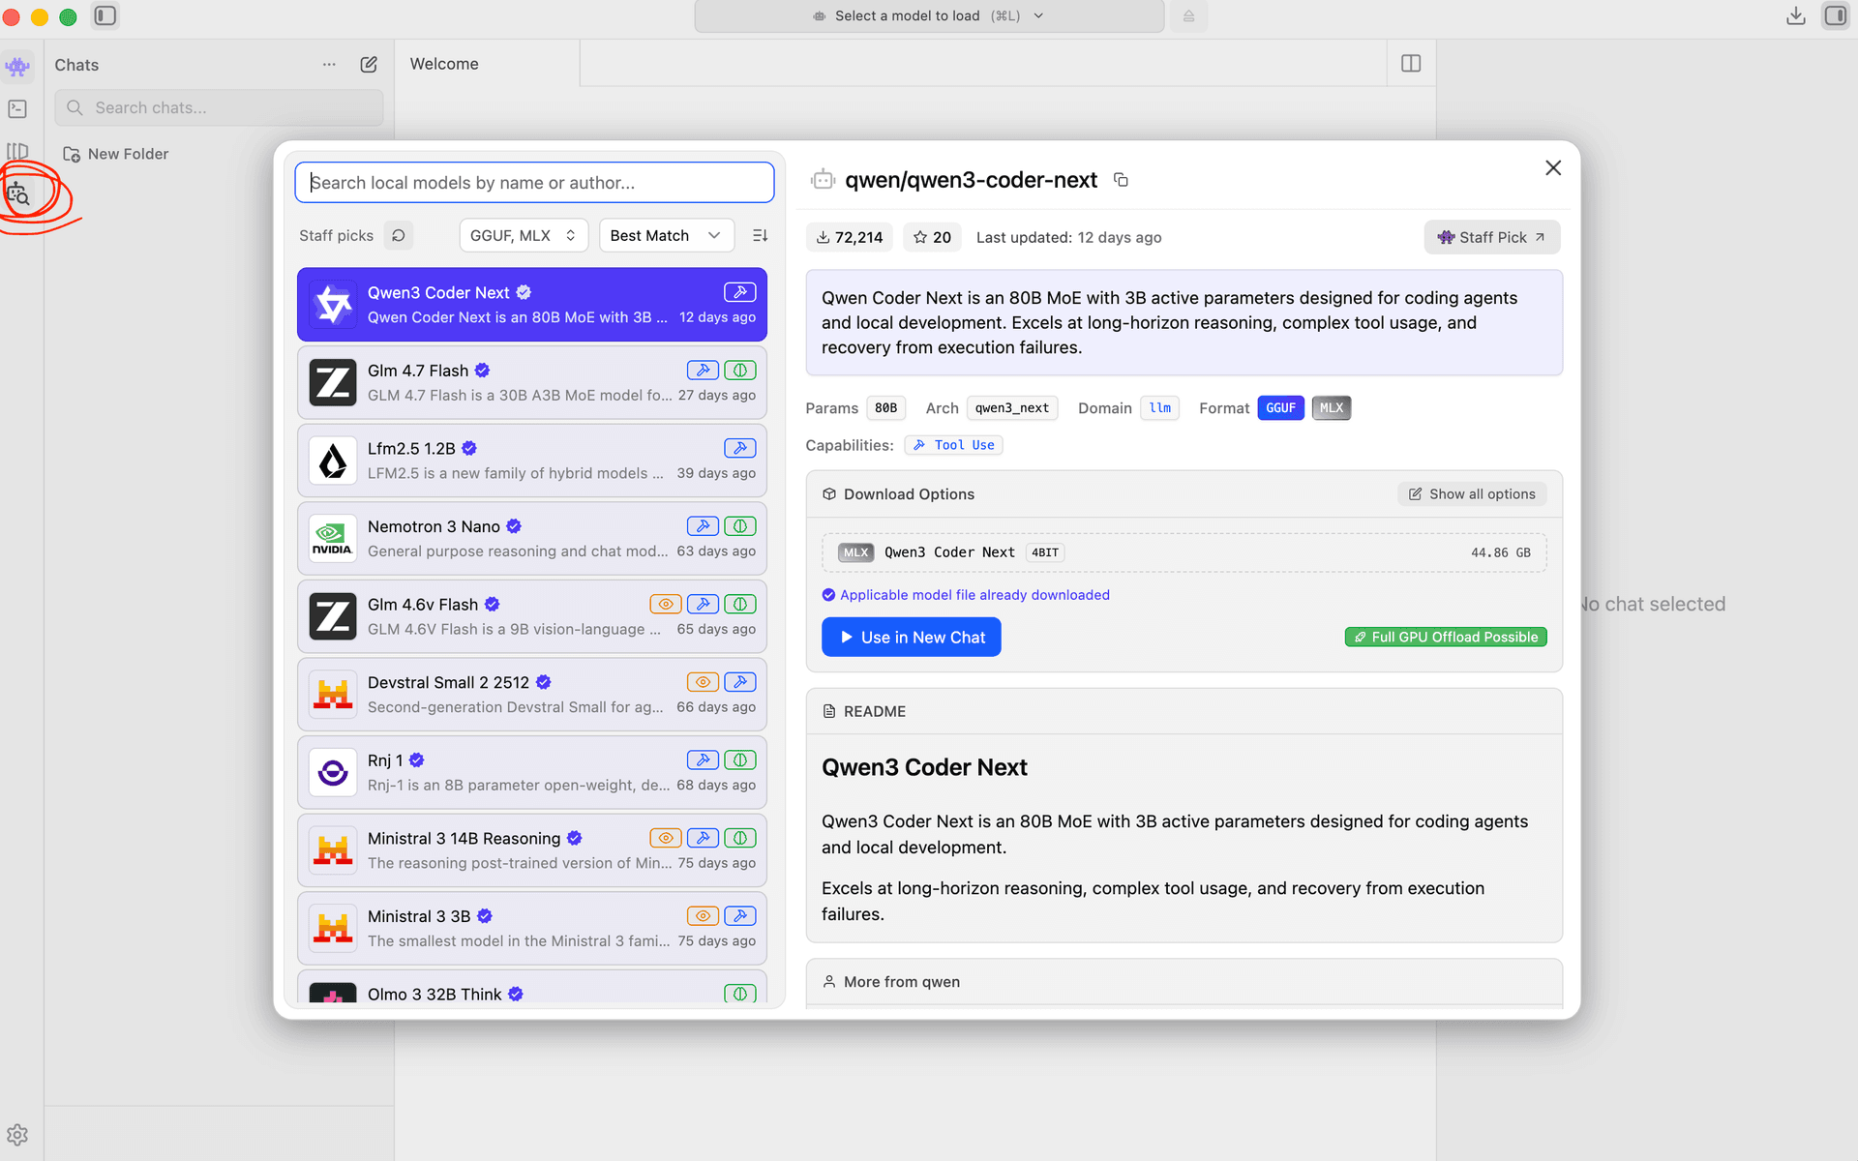The image size is (1858, 1161).
Task: Click the Tool Use capability tag
Action: [954, 445]
